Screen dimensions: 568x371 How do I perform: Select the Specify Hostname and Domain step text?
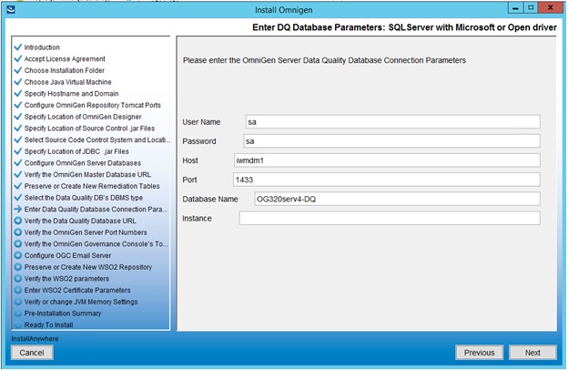point(71,94)
